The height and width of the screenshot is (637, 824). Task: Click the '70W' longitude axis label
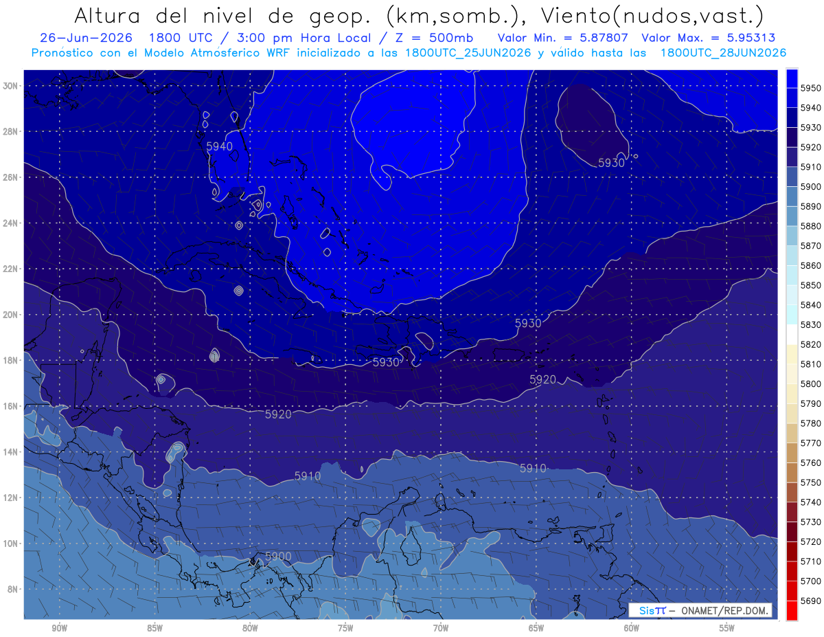point(441,628)
